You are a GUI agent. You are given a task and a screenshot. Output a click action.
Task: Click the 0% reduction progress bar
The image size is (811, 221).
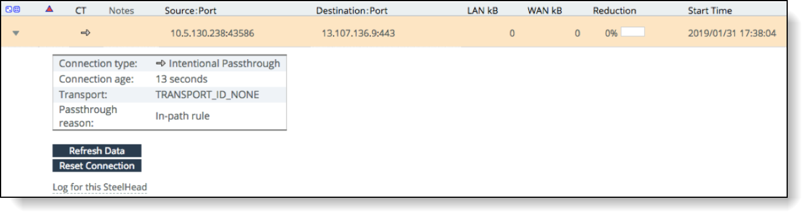[x=633, y=32]
